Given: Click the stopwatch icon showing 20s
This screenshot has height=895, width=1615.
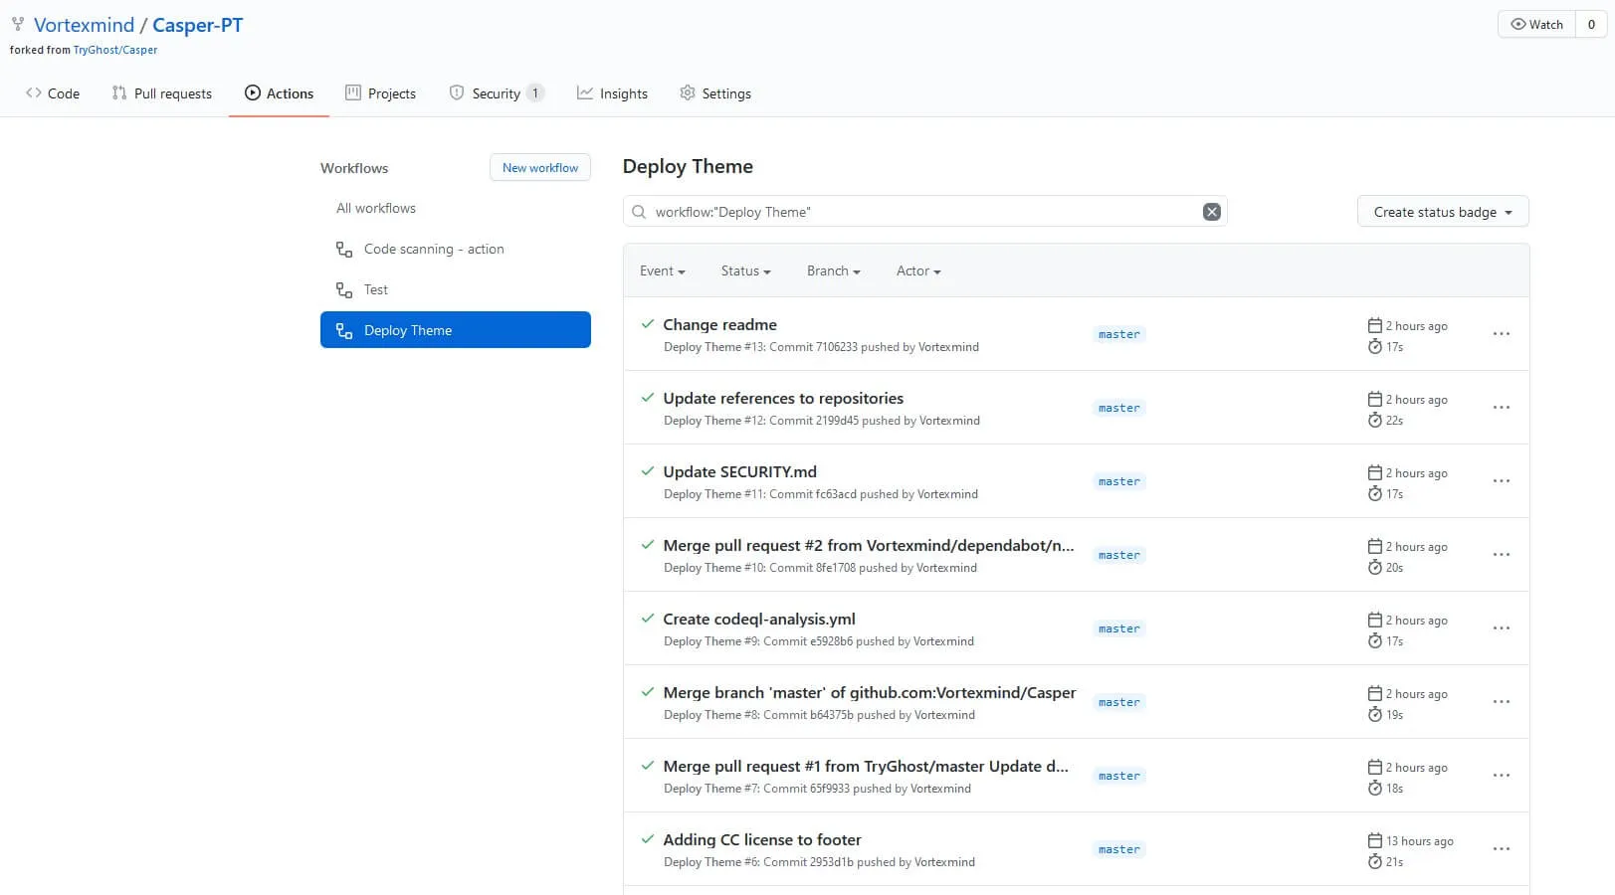Looking at the screenshot, I should click(x=1375, y=568).
